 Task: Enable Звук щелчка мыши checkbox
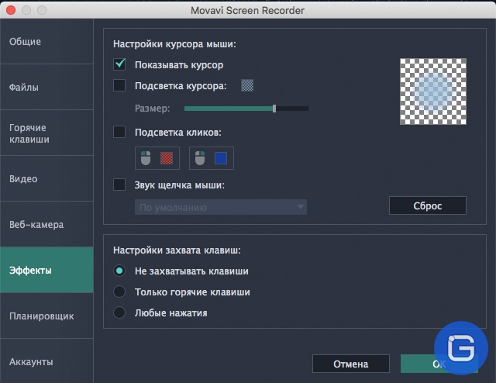click(119, 185)
